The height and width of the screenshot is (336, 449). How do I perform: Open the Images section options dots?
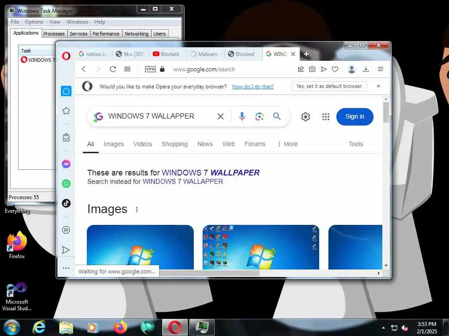pyautogui.click(x=137, y=210)
